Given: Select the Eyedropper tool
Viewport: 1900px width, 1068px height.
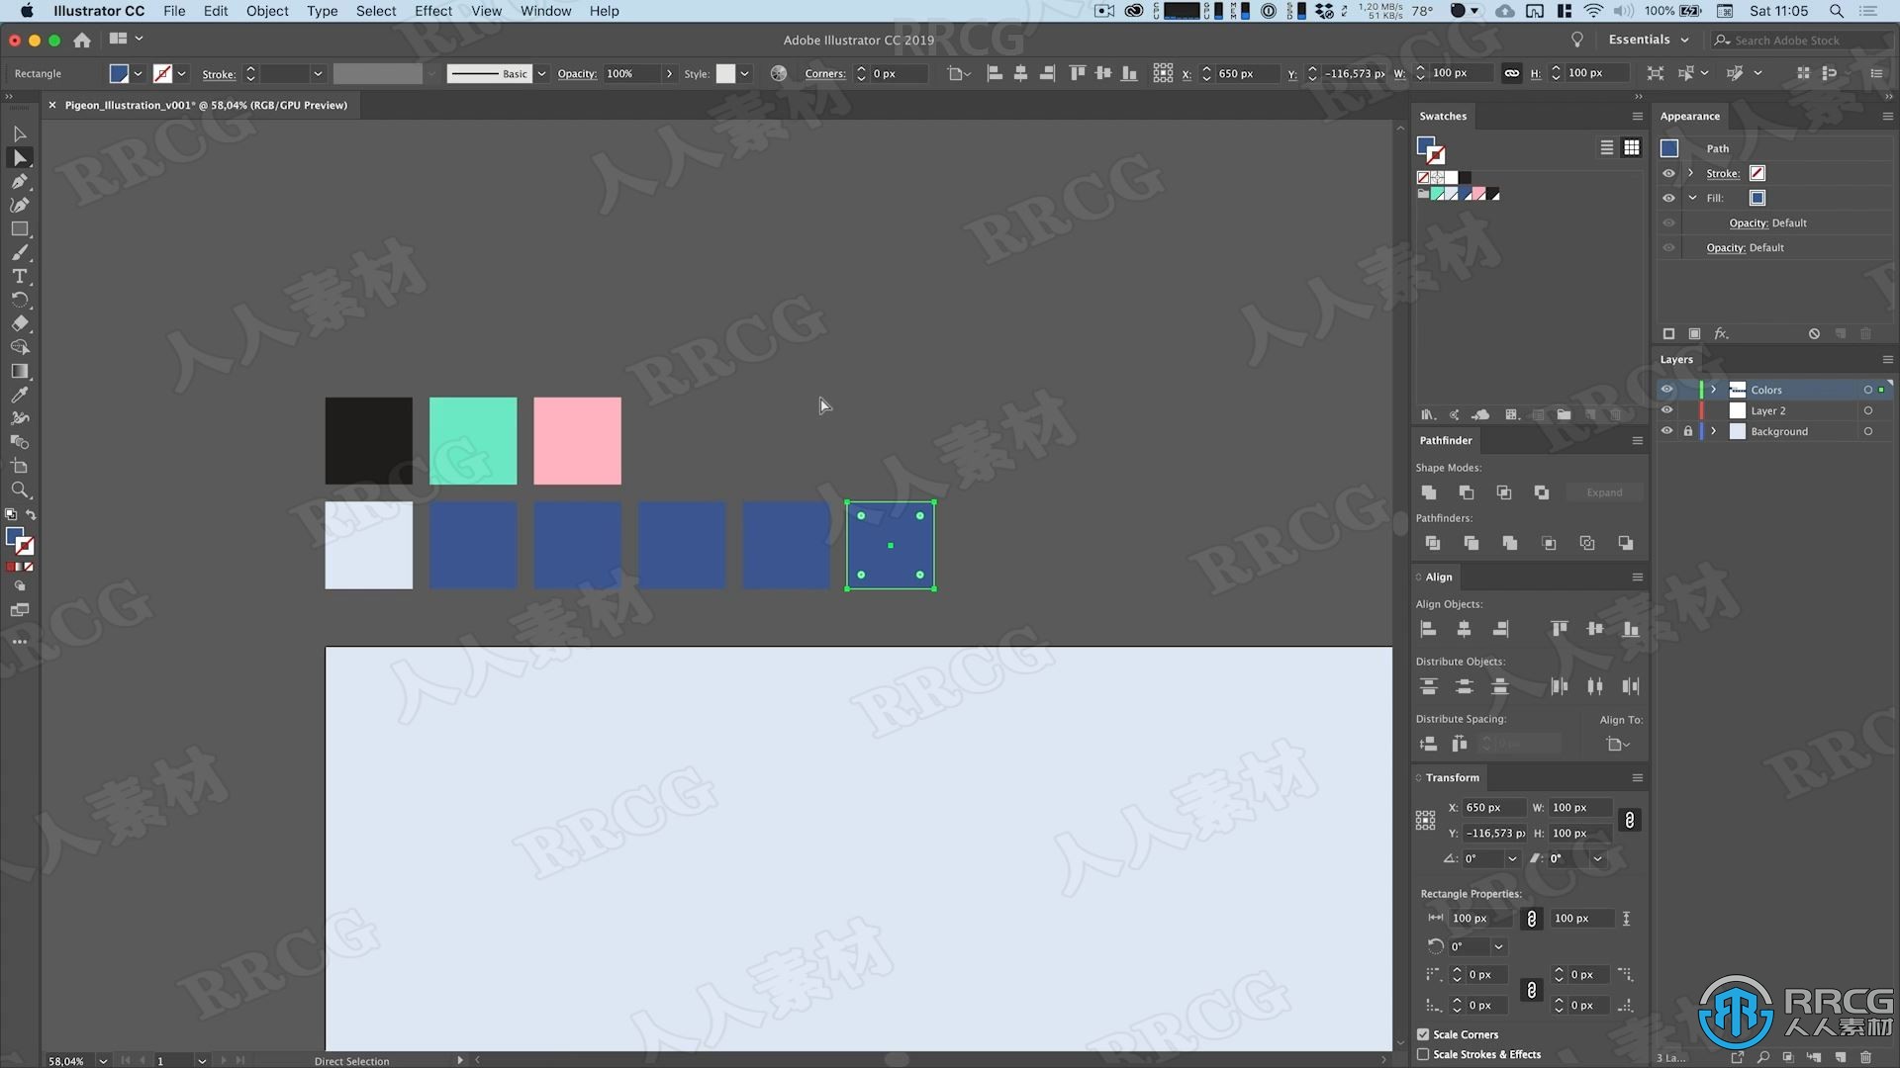Looking at the screenshot, I should coord(20,396).
